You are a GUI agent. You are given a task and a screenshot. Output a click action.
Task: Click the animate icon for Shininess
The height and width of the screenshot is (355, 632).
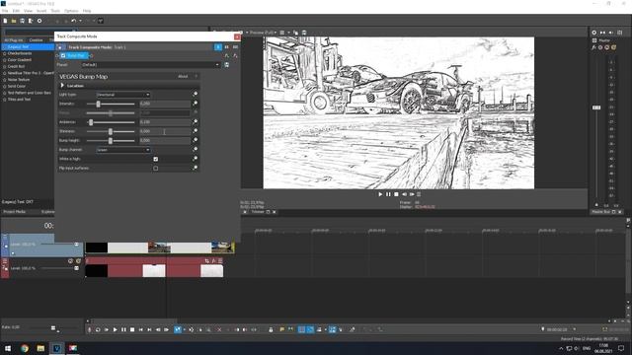point(196,131)
